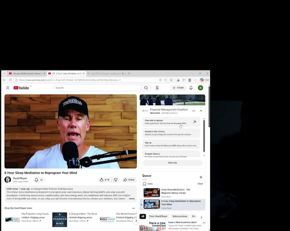This screenshot has height=231, width=290.
Task: Add page to favorites star
Action: point(165,80)
